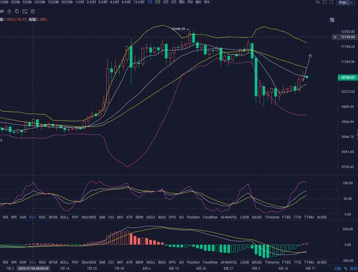
Task: Select the 2小时 interval
Action: pos(91,2)
